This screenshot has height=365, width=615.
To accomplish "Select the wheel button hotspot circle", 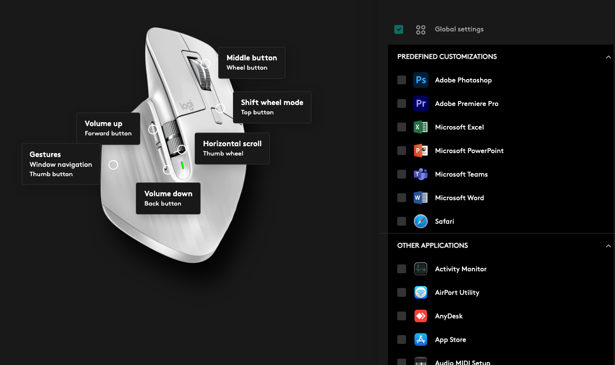I will (206, 64).
